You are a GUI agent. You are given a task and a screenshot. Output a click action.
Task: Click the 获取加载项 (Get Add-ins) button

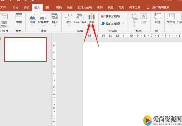point(110,16)
